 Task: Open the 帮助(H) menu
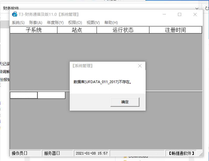pos(111,23)
